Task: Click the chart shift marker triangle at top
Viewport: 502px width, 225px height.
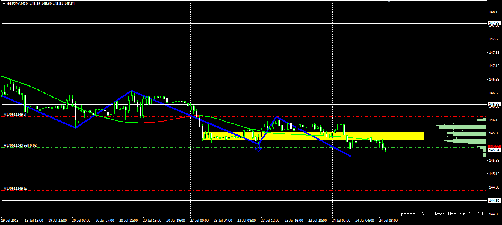Action: click(x=389, y=1)
